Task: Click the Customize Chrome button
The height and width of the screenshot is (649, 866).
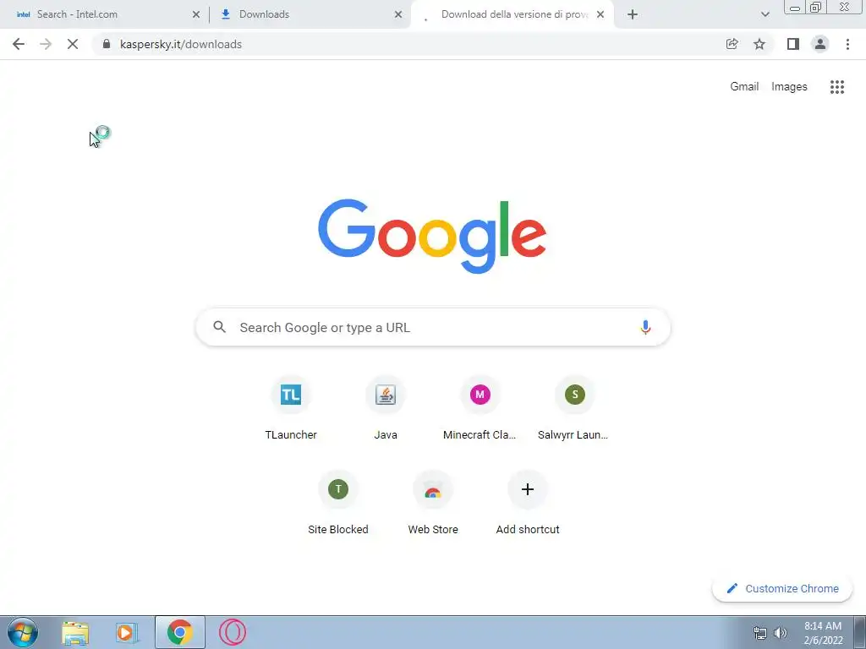Action: coord(782,588)
